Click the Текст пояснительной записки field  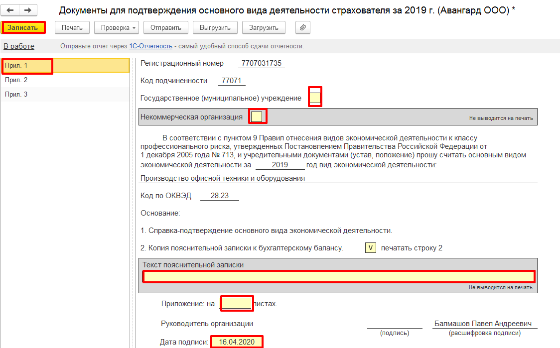pos(339,277)
